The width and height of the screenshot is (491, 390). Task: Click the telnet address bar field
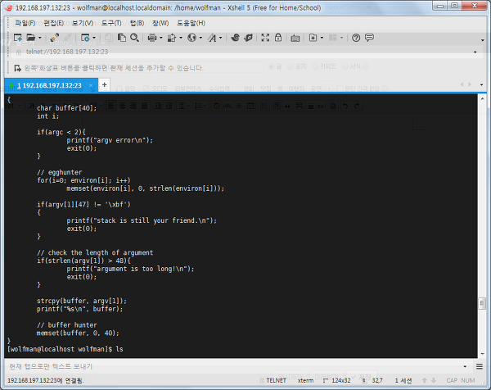244,52
